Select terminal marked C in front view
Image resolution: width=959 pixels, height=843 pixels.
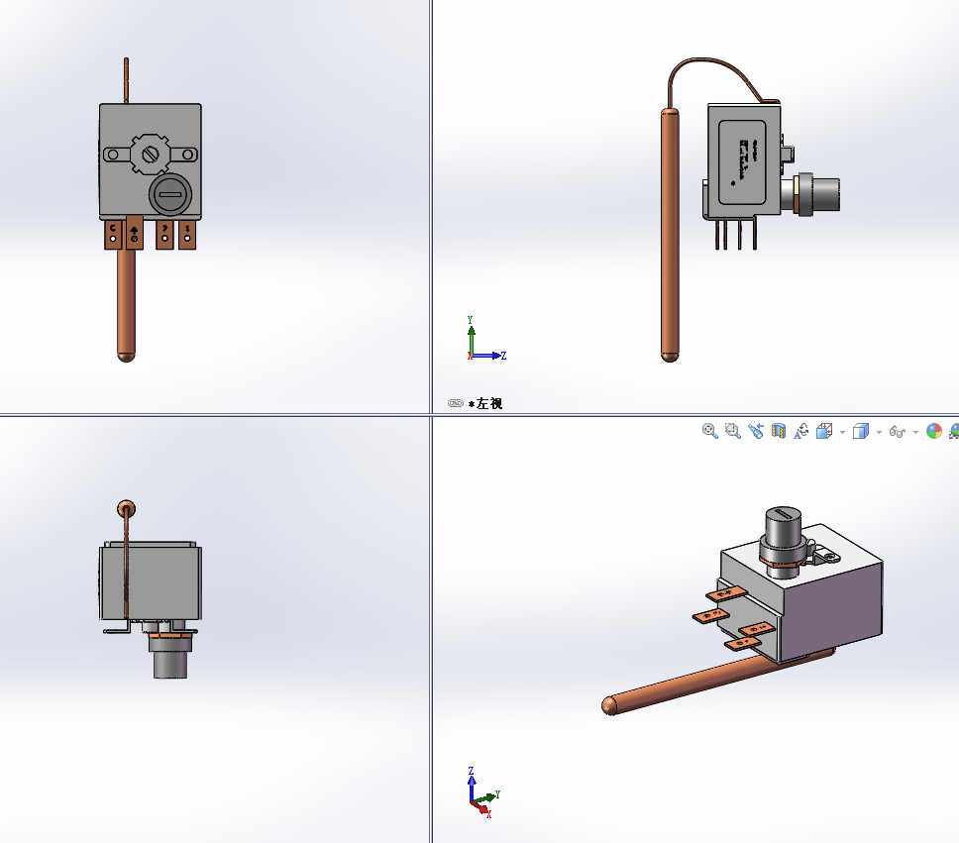point(113,235)
